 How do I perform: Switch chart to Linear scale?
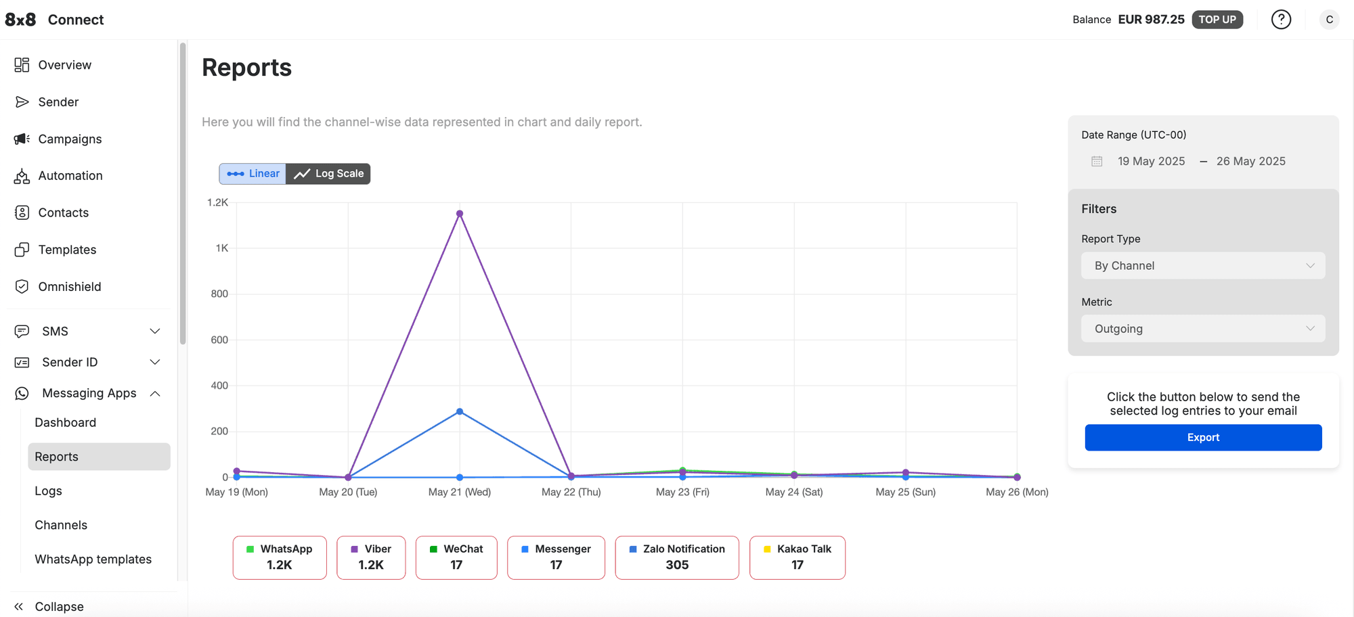(253, 174)
